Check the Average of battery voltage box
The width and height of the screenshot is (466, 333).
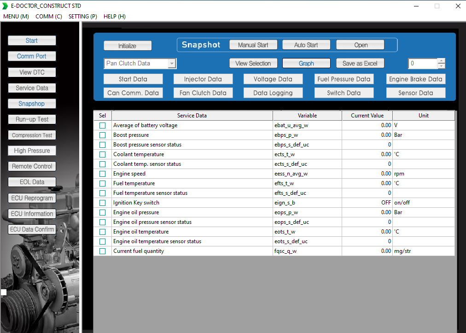(103, 125)
